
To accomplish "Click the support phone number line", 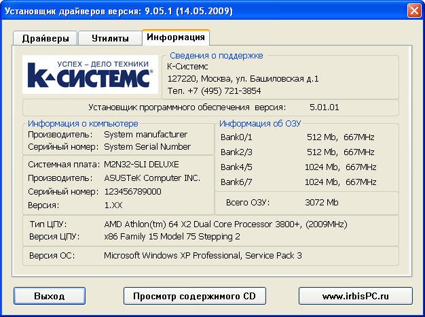I will 214,90.
